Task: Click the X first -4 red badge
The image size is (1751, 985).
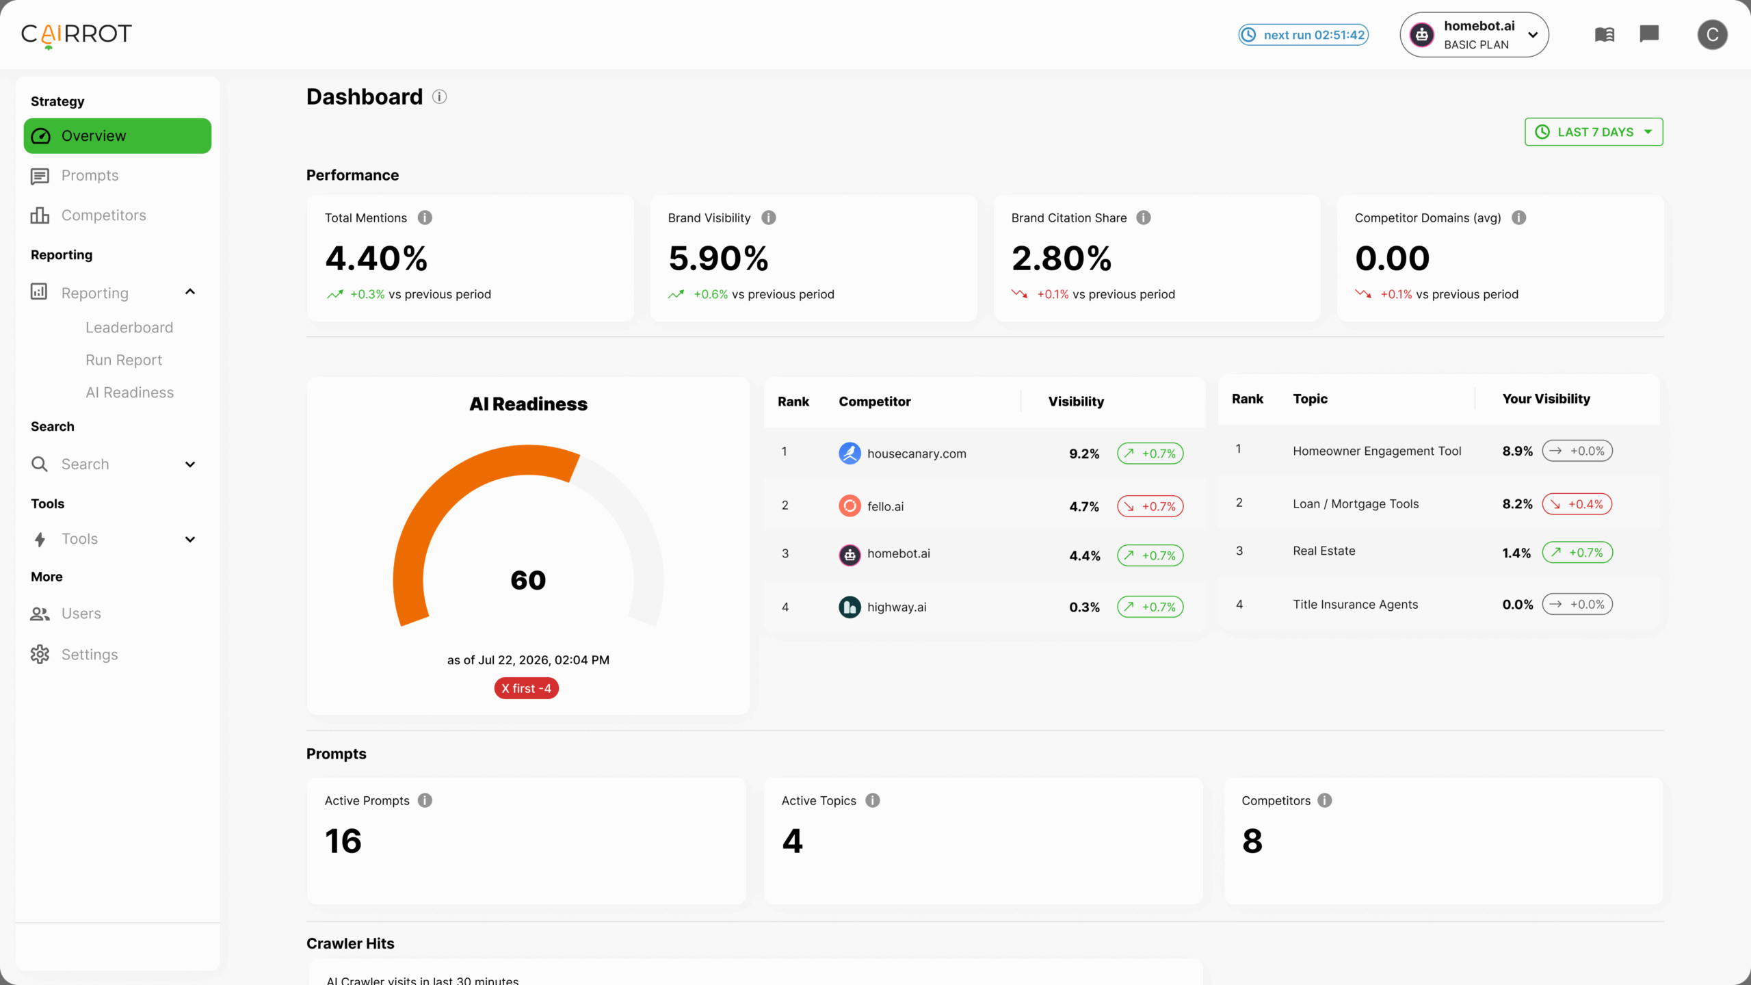Action: pyautogui.click(x=526, y=688)
